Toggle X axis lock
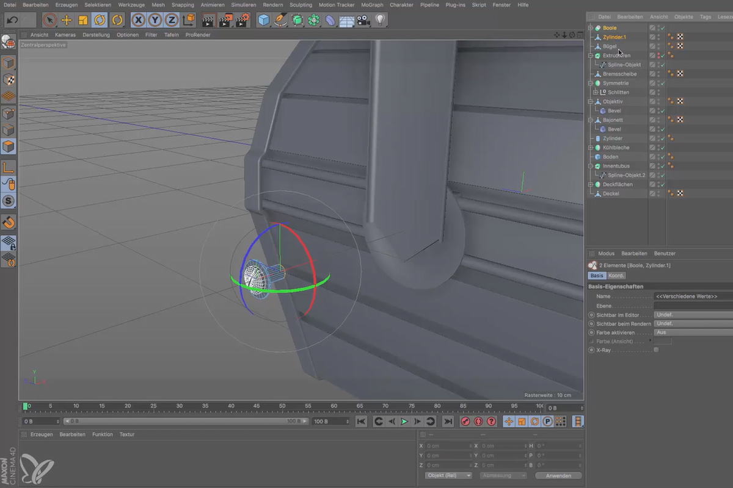 [139, 20]
